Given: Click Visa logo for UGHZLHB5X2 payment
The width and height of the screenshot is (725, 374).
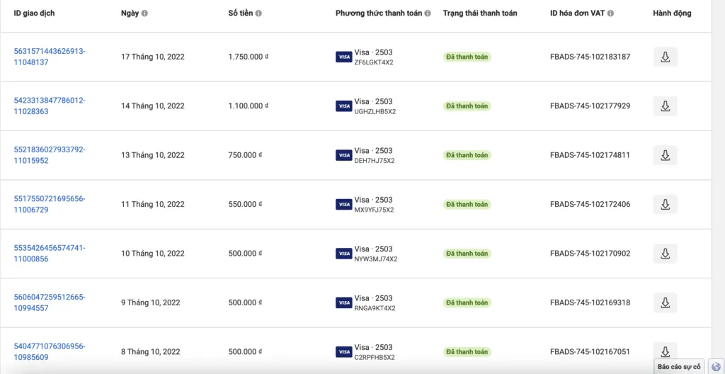Looking at the screenshot, I should [344, 106].
